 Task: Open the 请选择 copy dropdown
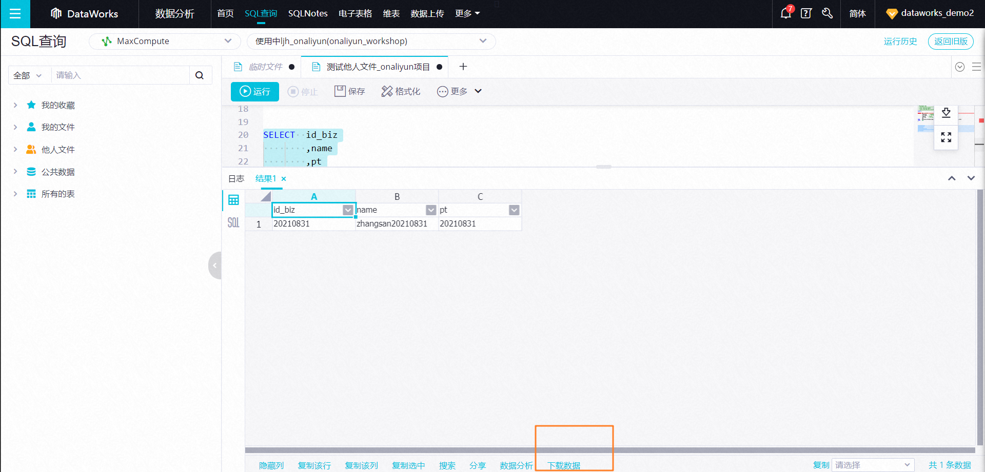click(x=873, y=465)
